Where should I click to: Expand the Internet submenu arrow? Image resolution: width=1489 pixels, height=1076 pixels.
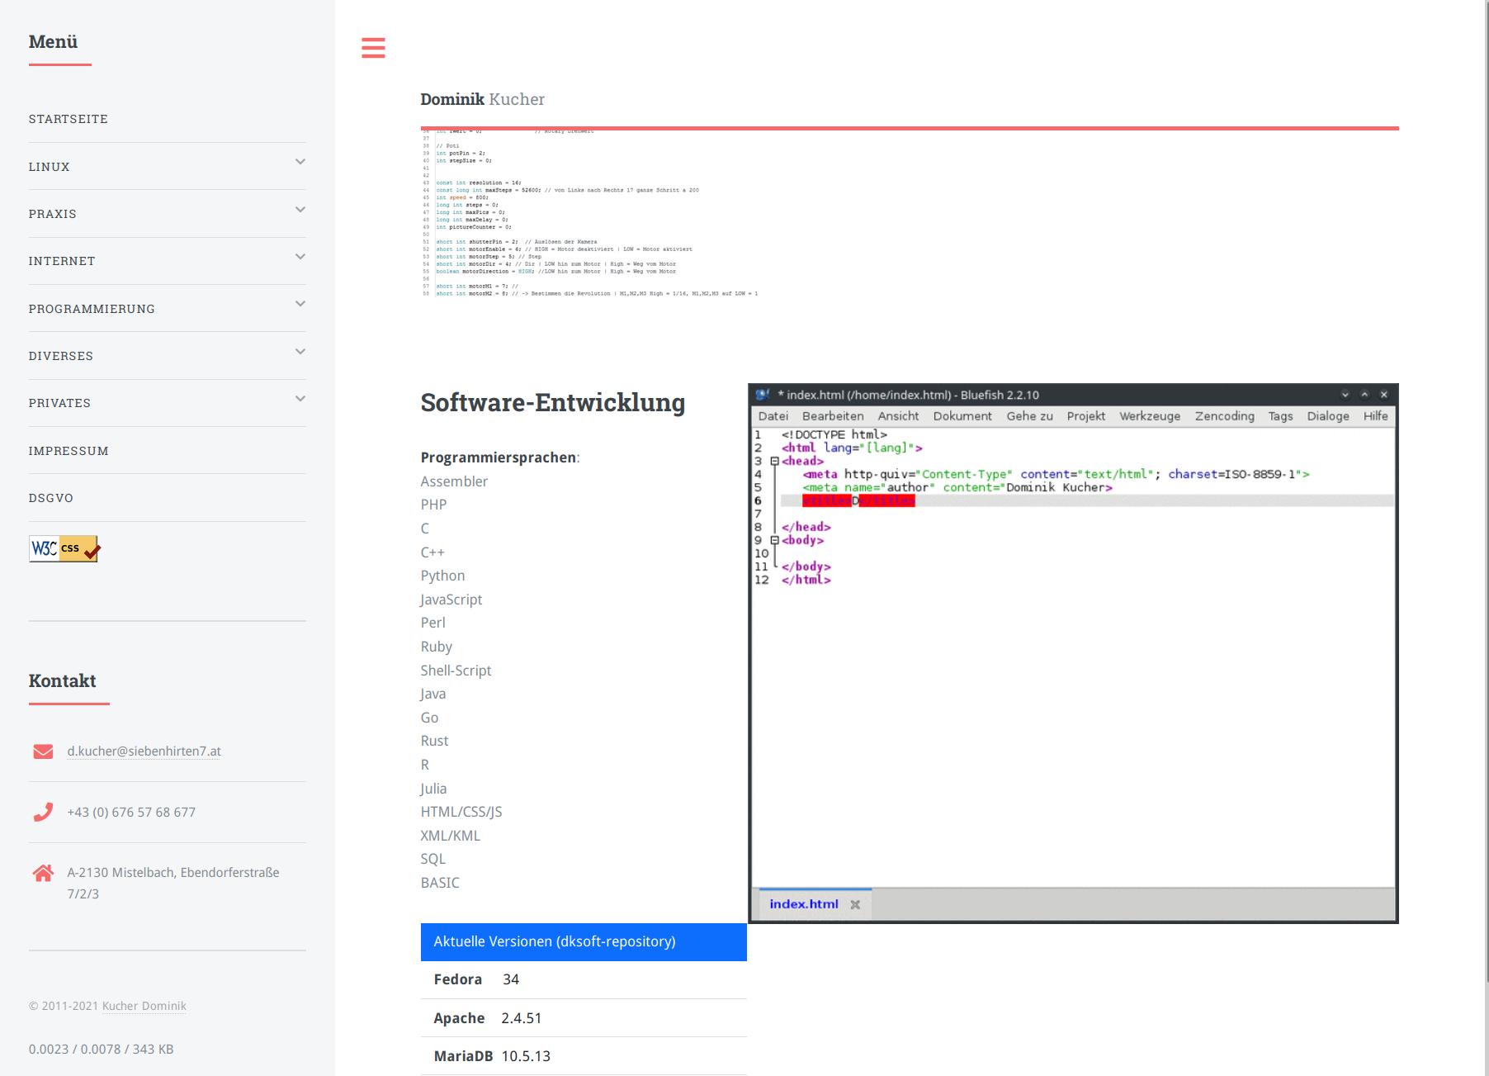click(x=300, y=257)
